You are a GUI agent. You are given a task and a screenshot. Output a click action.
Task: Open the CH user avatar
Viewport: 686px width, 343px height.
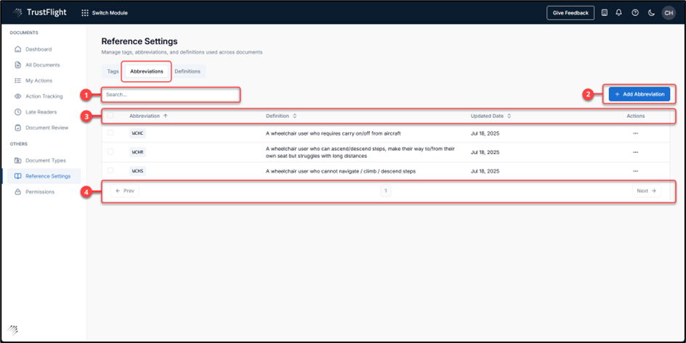[668, 13]
